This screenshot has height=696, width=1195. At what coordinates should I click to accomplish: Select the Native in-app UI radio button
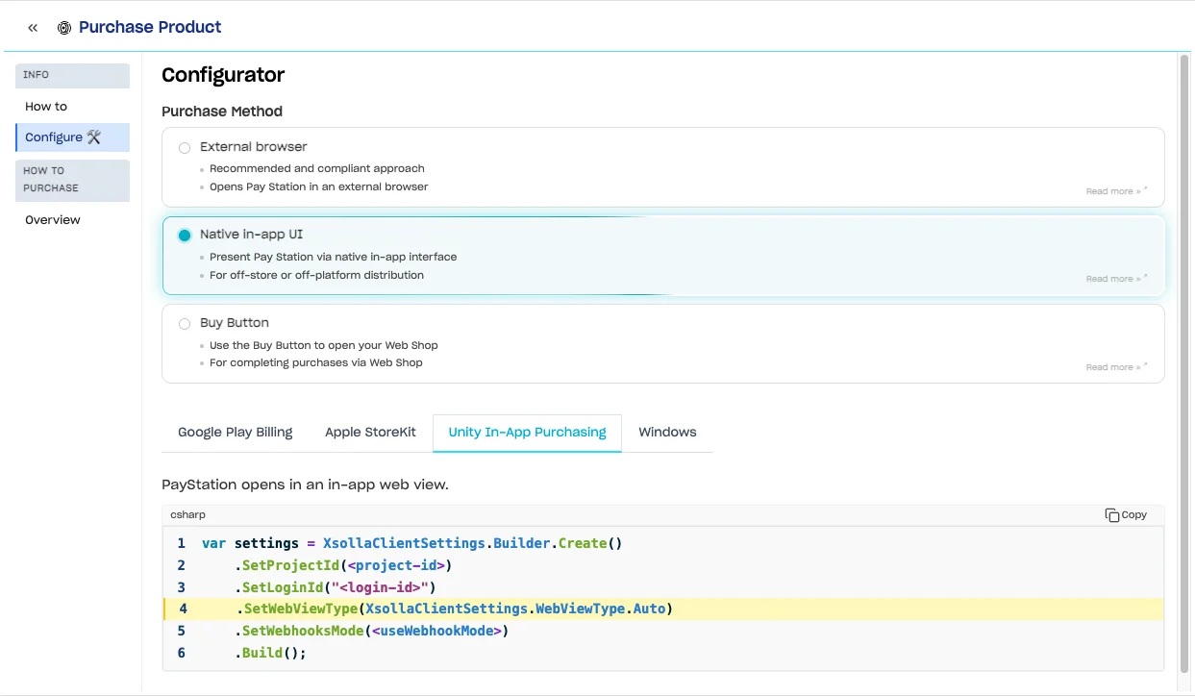(185, 236)
